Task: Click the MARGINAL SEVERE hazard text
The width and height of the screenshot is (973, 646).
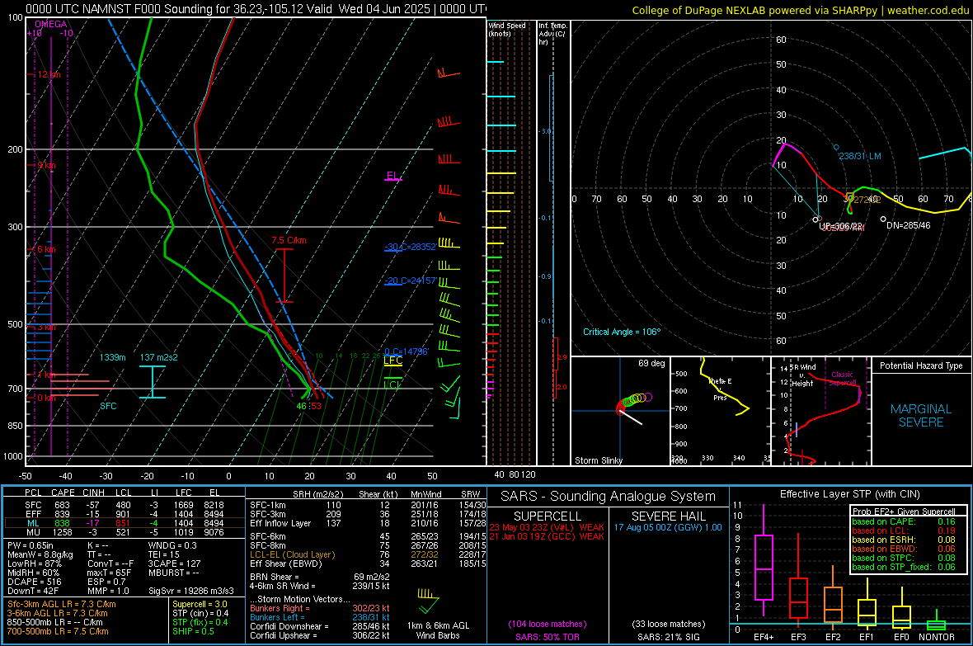Action: [x=921, y=416]
